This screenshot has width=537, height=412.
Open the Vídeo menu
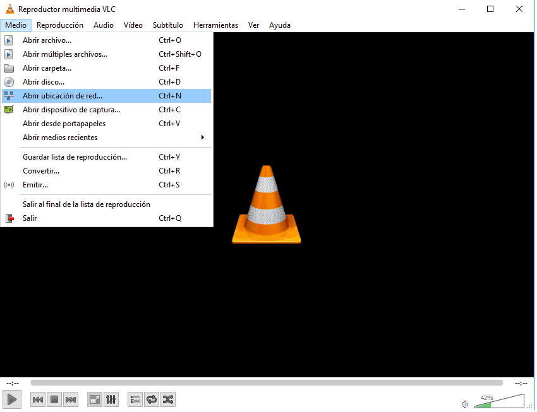pyautogui.click(x=133, y=25)
